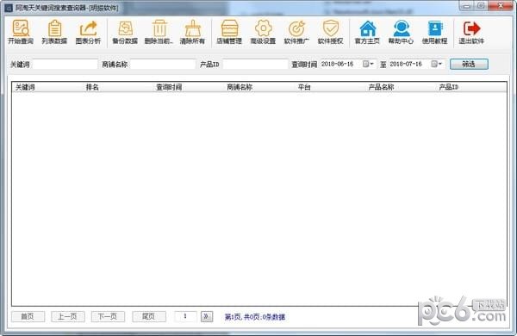Image resolution: width=517 pixels, height=336 pixels.
Task: Expand the end date picker dropdown
Action: 437,64
